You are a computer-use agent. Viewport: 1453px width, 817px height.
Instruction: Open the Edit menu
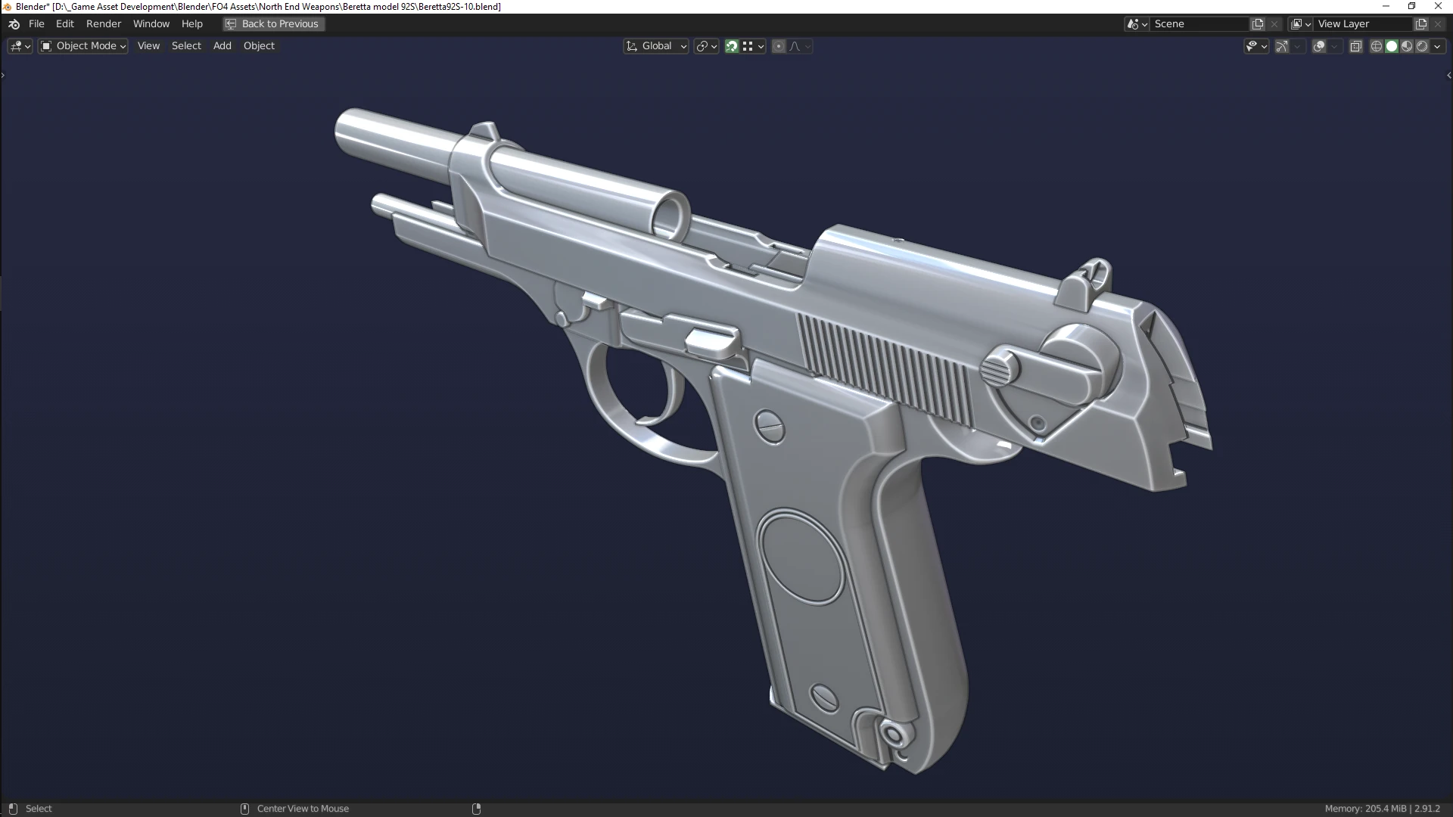[65, 24]
